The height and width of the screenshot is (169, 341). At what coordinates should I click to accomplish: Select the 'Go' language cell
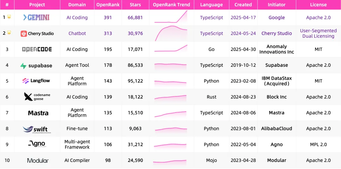(x=211, y=49)
